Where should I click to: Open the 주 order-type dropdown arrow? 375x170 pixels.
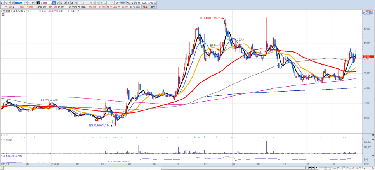point(9,3)
